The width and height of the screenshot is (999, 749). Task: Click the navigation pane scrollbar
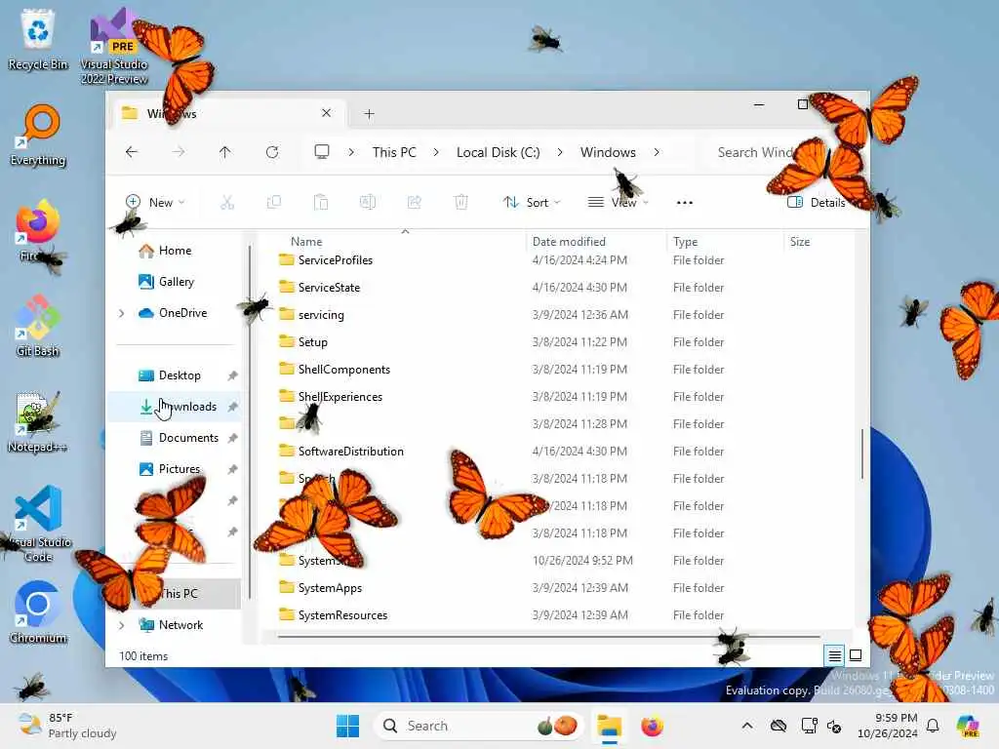coord(249,420)
